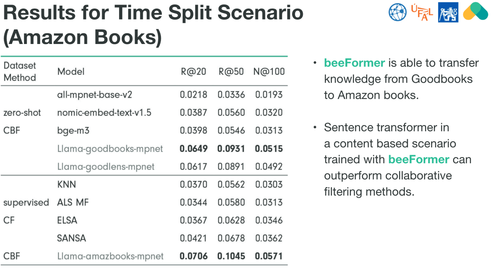Image resolution: width=491 pixels, height=268 pixels.
Task: Click the Llama-goodlens-mpnet model name
Action: point(106,166)
